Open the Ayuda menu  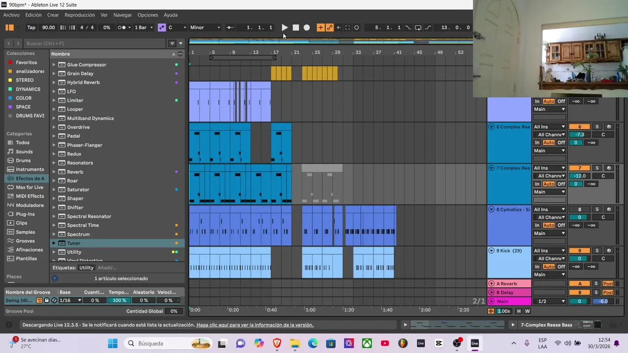tap(170, 15)
